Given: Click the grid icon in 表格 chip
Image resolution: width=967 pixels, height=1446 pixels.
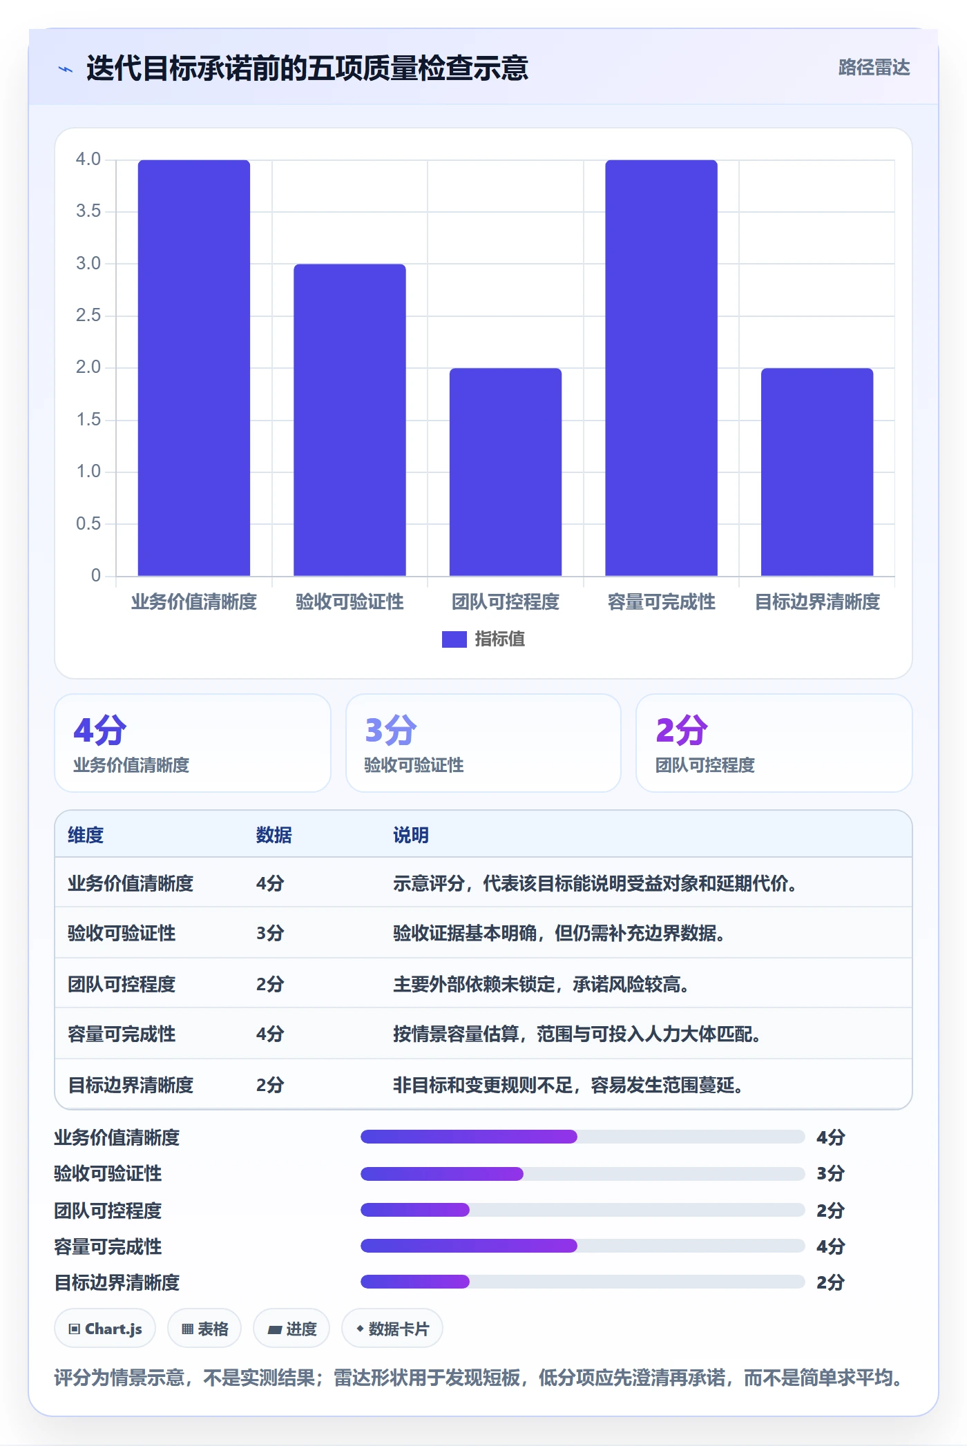Looking at the screenshot, I should (x=187, y=1329).
